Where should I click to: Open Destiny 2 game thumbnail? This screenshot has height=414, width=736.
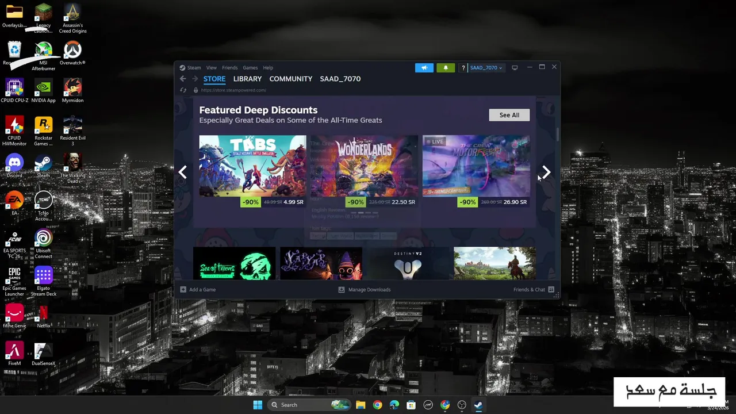click(x=408, y=263)
